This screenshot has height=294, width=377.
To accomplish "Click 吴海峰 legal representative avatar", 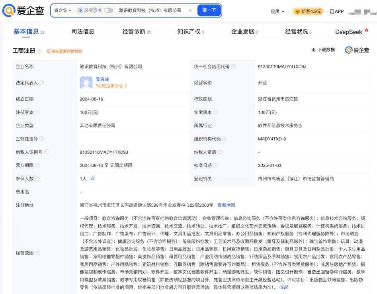I will point(86,82).
